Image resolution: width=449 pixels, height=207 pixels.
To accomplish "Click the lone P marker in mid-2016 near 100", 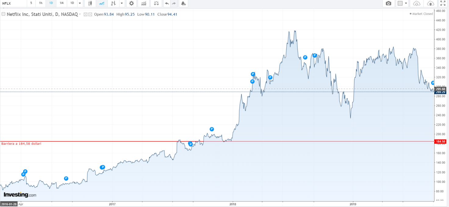I will pos(66,178).
